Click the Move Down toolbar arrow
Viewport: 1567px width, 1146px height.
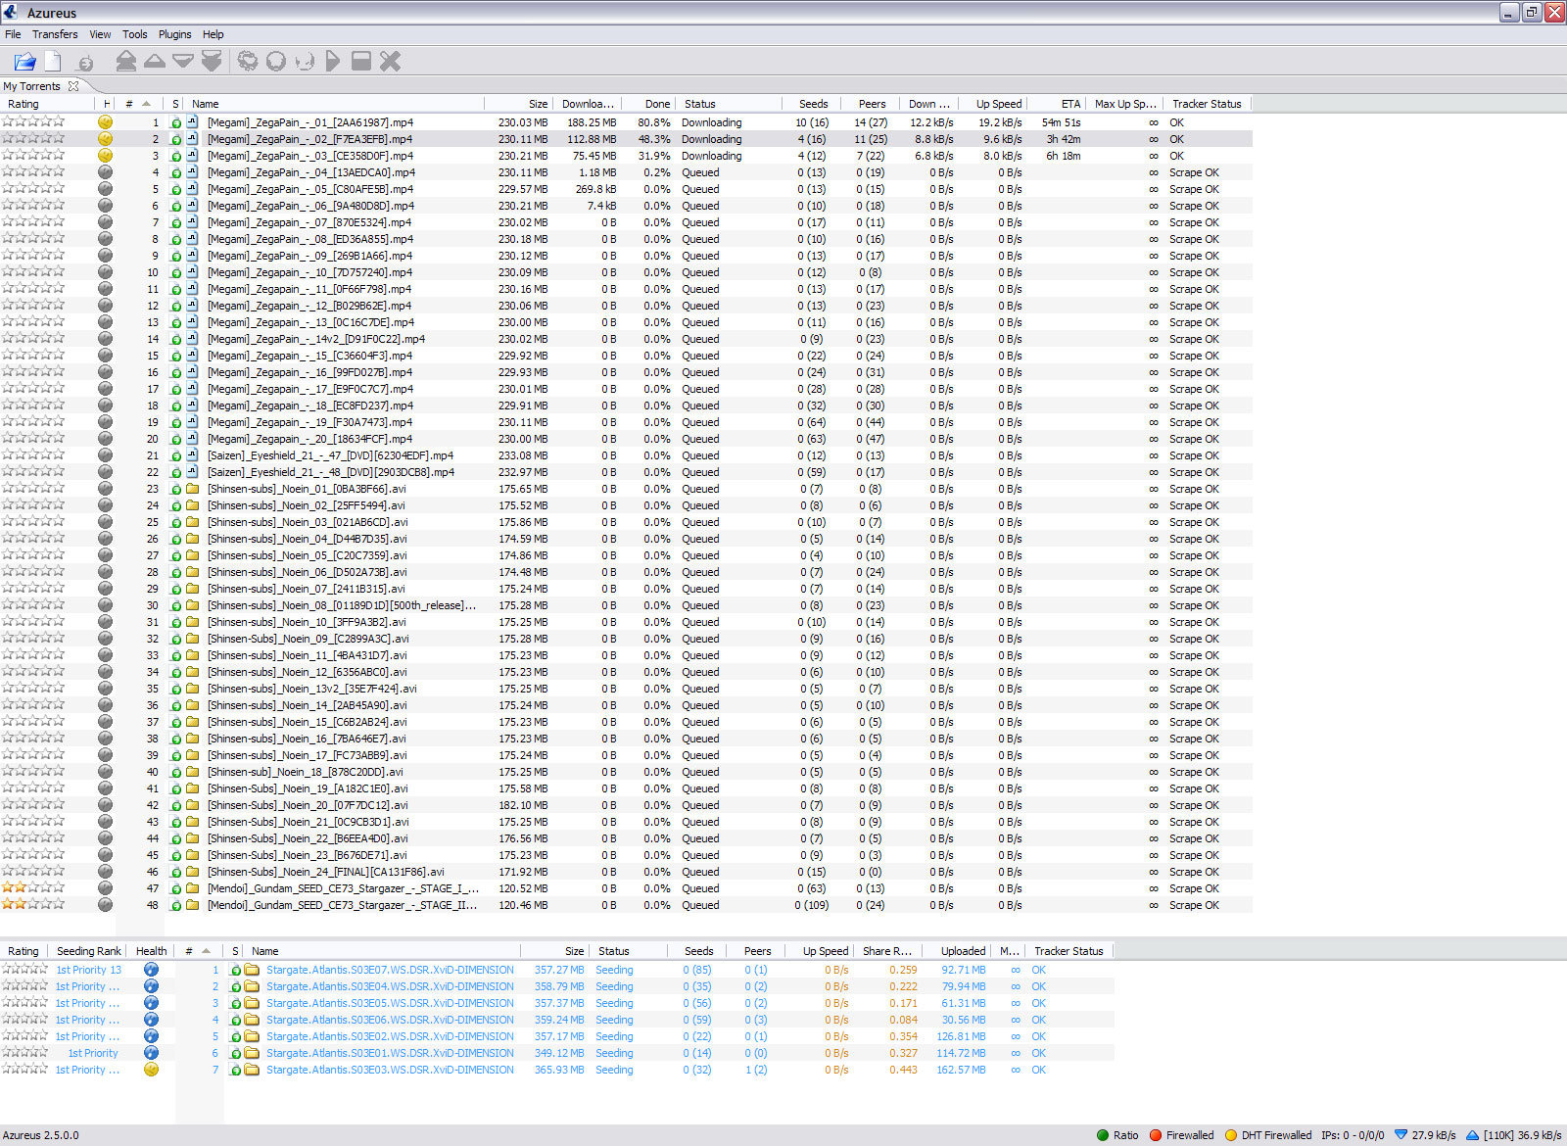[182, 62]
